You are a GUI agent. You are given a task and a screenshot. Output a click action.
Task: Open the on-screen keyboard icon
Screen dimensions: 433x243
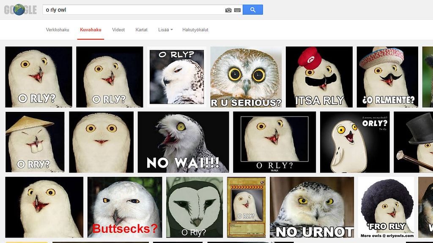click(237, 10)
